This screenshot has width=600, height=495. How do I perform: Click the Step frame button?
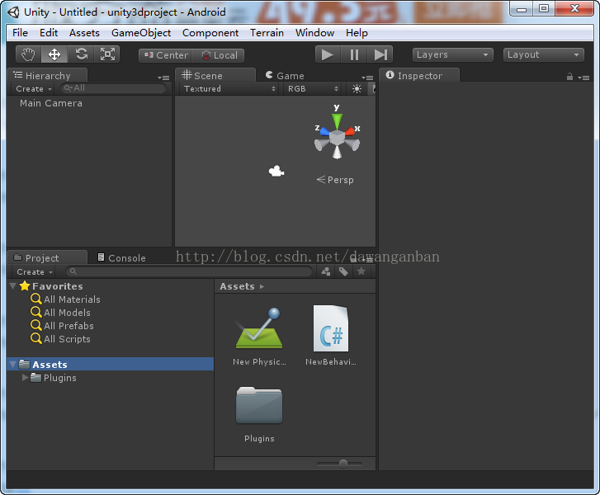(380, 54)
